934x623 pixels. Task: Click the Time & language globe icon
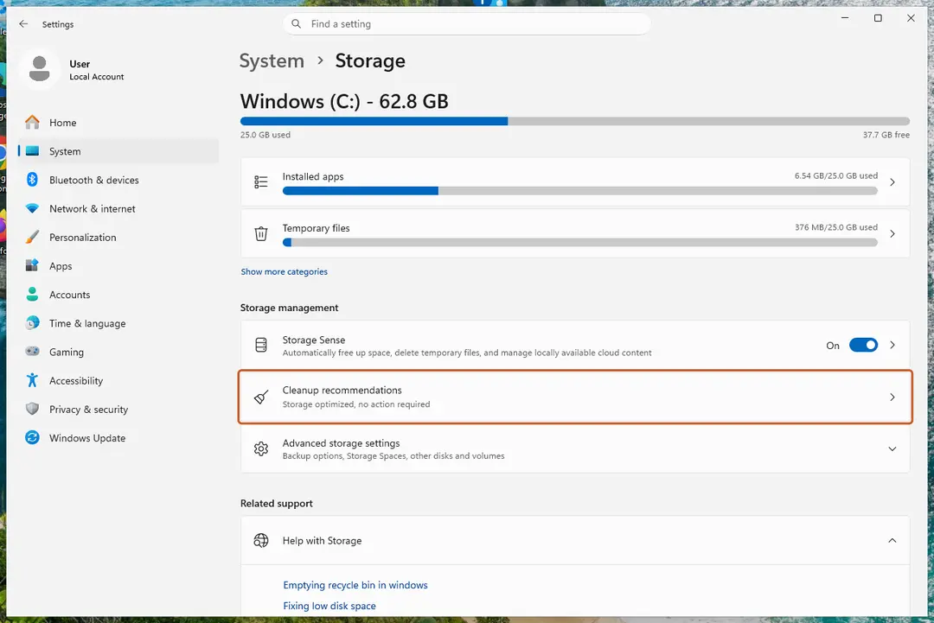coord(32,322)
